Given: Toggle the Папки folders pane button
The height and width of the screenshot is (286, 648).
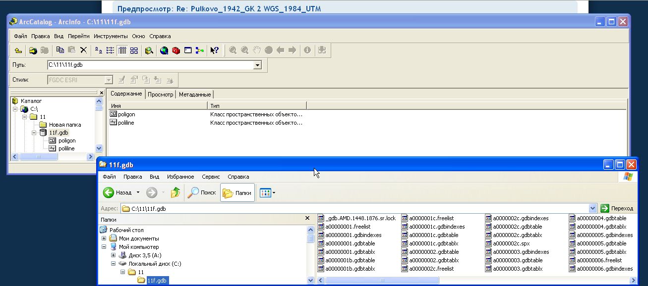Looking at the screenshot, I should tap(237, 192).
